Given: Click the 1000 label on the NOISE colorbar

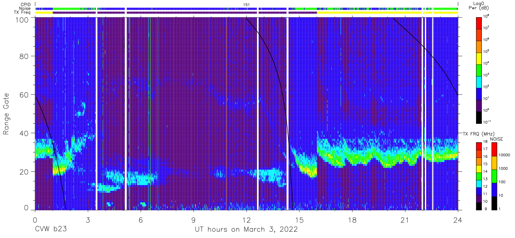Looking at the screenshot, I should 504,169.
